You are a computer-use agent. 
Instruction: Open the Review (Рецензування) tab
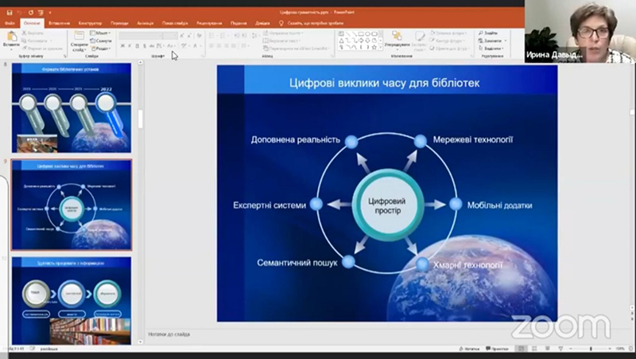209,23
